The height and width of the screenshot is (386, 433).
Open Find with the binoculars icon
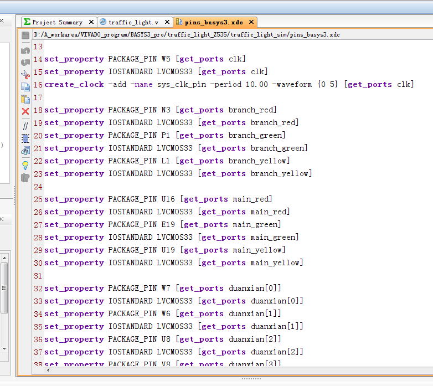25,151
